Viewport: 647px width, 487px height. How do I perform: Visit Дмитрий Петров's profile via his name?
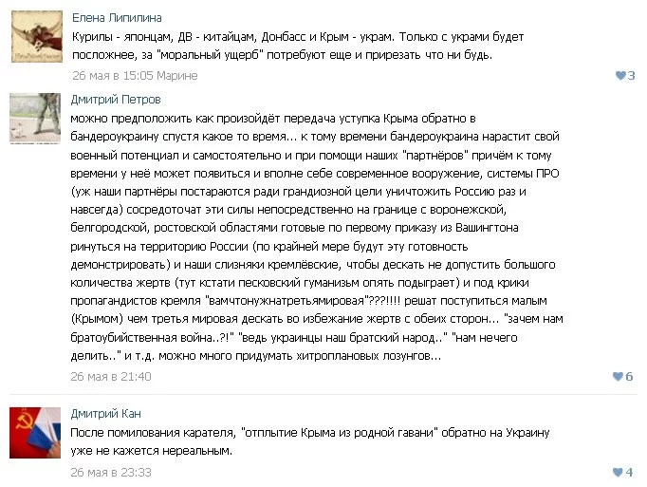116,99
